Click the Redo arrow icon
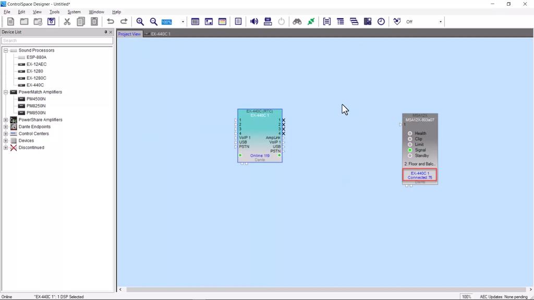 124,21
